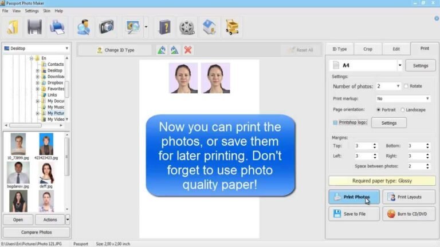Open the Desktop location dropdown
The height and width of the screenshot is (247, 440).
(67, 48)
